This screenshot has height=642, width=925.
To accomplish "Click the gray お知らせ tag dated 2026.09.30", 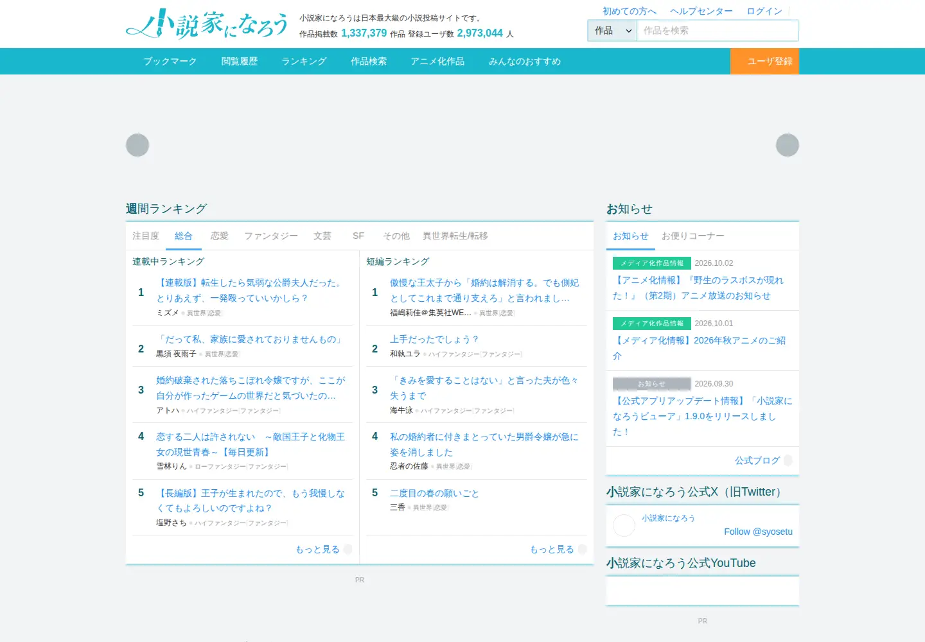I will [x=651, y=384].
